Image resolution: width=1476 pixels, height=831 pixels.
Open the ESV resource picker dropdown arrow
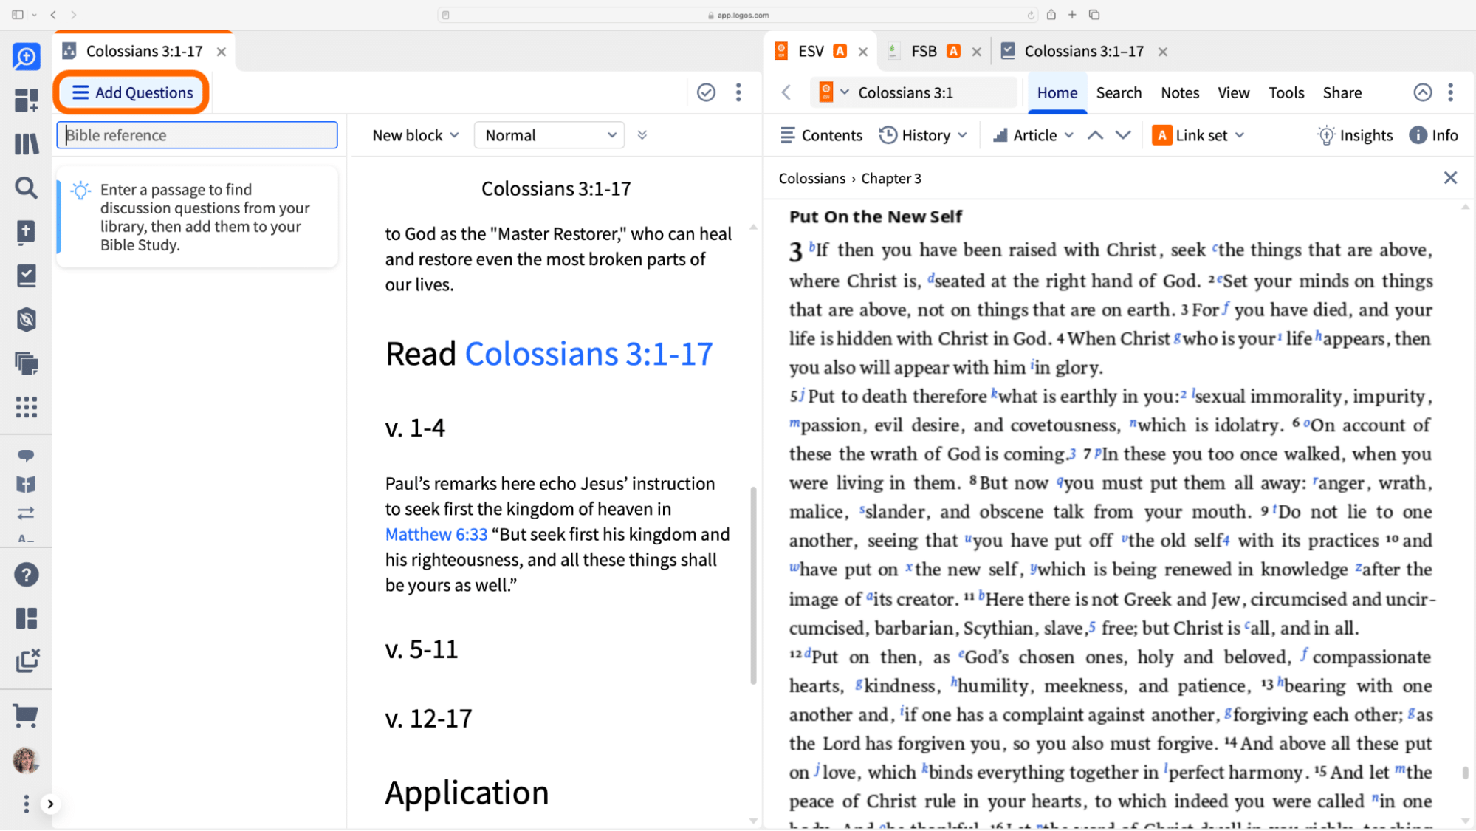(844, 92)
